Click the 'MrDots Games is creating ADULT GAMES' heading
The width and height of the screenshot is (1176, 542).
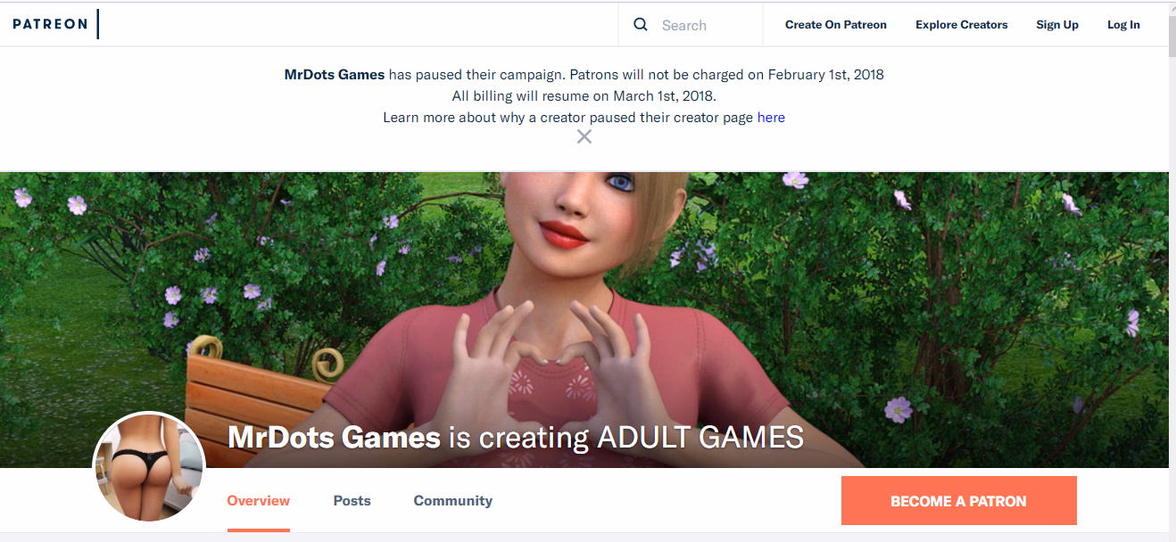[x=516, y=438]
